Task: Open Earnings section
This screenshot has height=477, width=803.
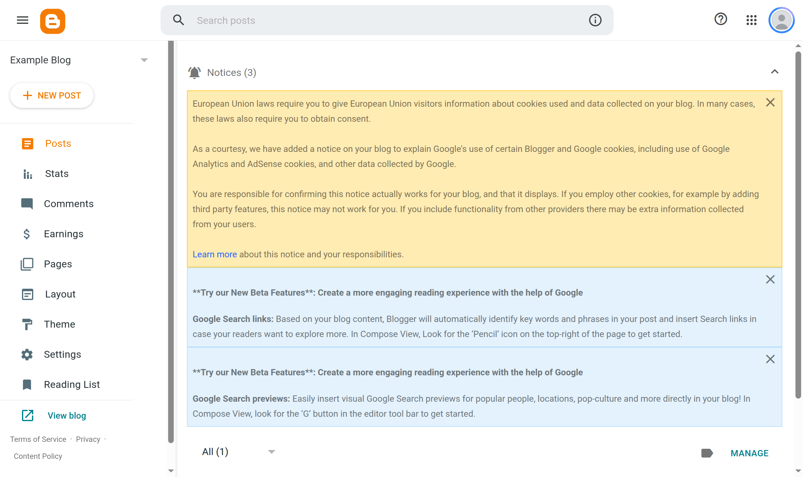Action: click(x=64, y=234)
